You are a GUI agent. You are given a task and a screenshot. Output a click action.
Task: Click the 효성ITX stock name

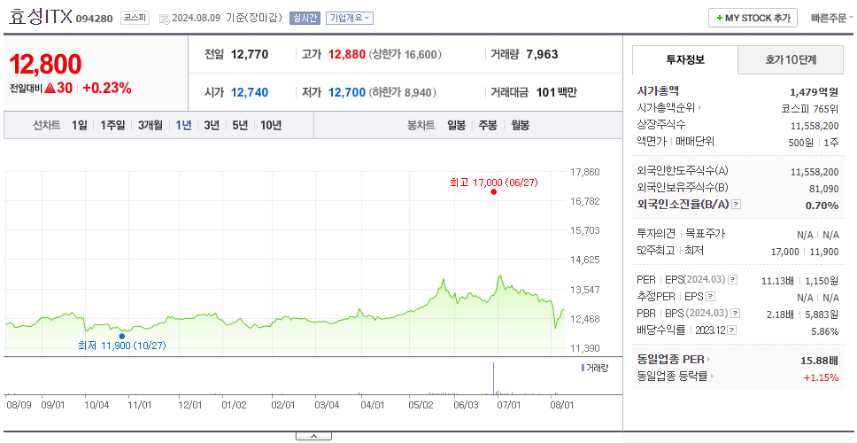(41, 17)
